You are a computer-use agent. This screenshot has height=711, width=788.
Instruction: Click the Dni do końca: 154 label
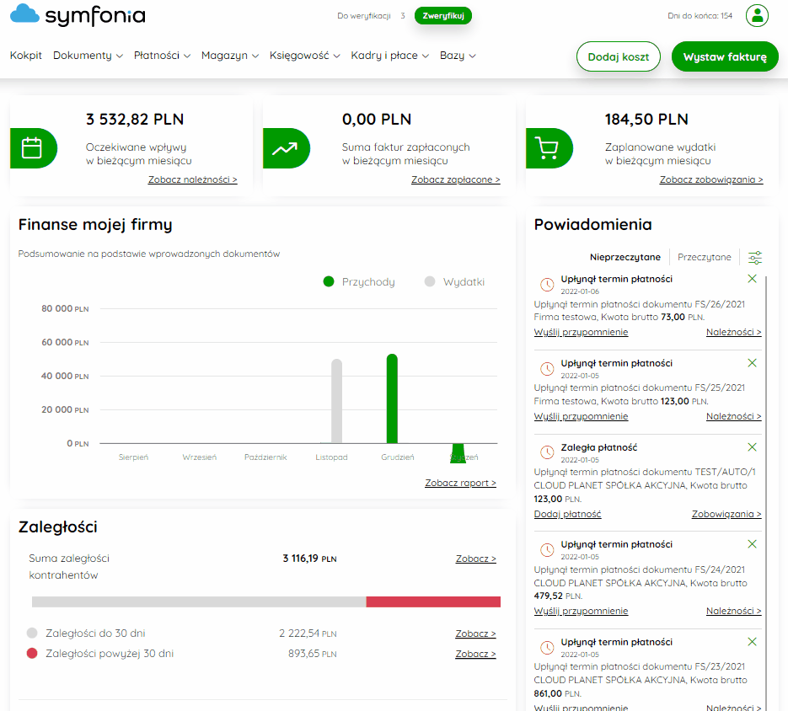[x=700, y=15]
